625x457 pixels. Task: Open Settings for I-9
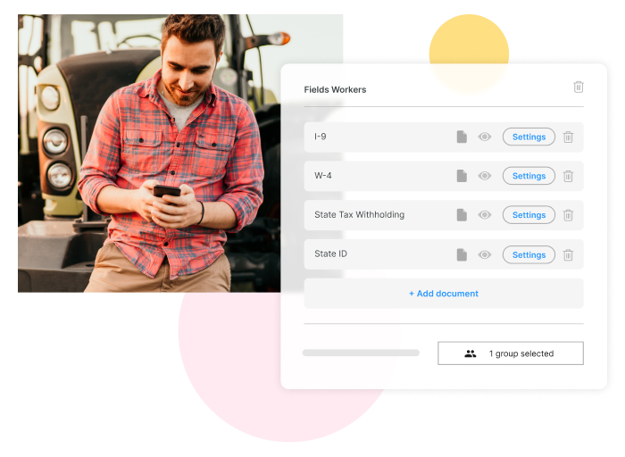pos(529,137)
